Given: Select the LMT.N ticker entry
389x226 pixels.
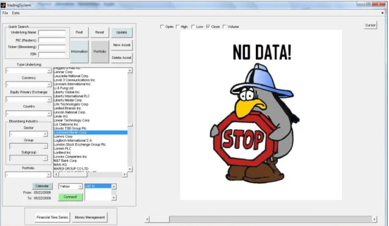Looking at the screenshot, I should 98,186.
